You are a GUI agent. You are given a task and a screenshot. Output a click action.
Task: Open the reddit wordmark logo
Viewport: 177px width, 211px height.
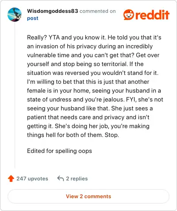(152, 15)
